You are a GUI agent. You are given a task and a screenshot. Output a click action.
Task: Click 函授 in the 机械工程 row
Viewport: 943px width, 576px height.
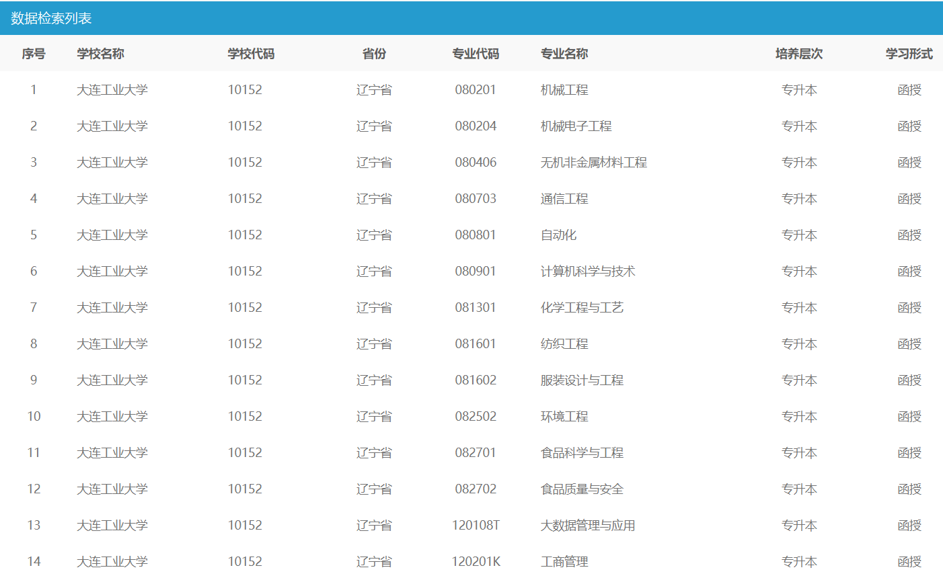pos(909,90)
